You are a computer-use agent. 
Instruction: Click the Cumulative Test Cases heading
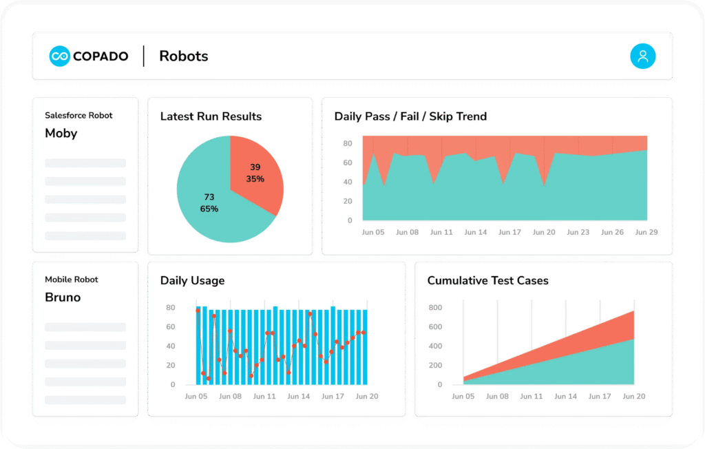[487, 280]
